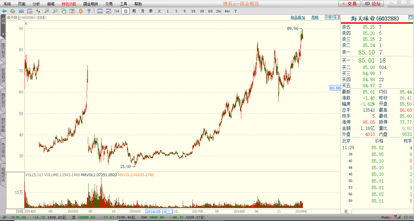Switch chart to weekly (周) period
The height and width of the screenshot is (221, 414).
tap(134, 11)
